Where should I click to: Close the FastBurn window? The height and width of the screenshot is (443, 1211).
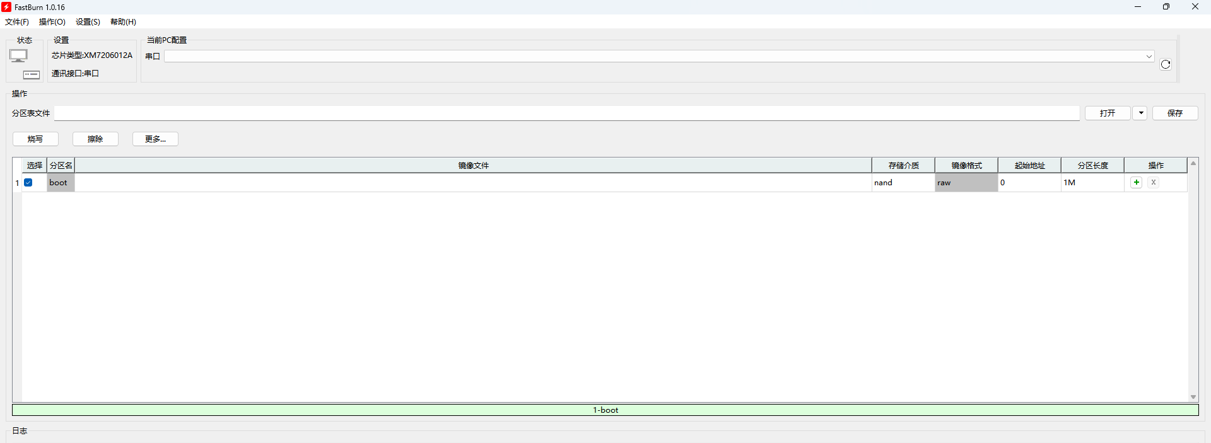click(x=1195, y=7)
